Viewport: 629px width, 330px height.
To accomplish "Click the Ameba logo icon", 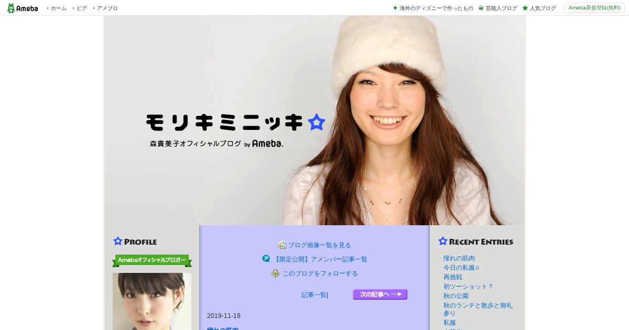I will (22, 8).
